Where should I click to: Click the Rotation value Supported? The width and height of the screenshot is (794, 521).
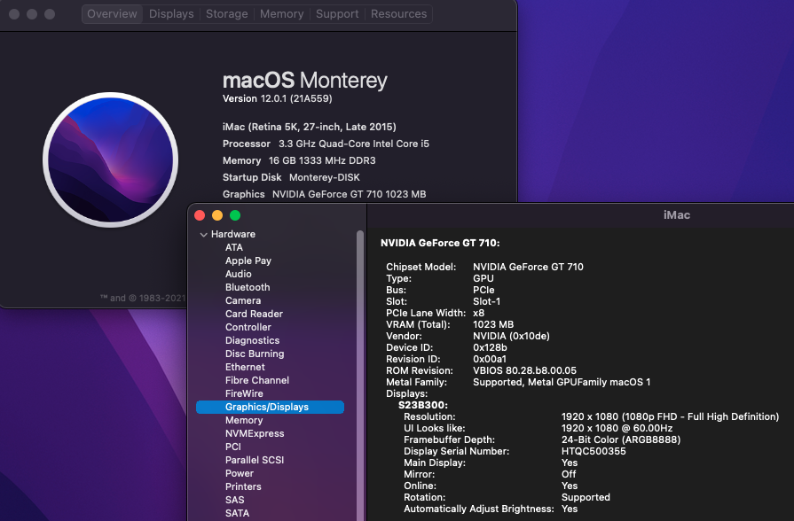[586, 497]
